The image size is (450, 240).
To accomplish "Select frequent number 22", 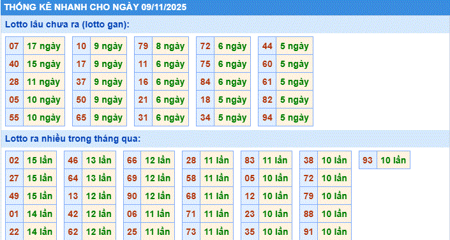I will coord(14,232).
